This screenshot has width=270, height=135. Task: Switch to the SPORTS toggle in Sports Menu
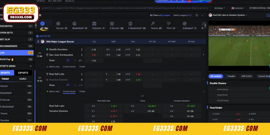pyautogui.click(x=7, y=73)
